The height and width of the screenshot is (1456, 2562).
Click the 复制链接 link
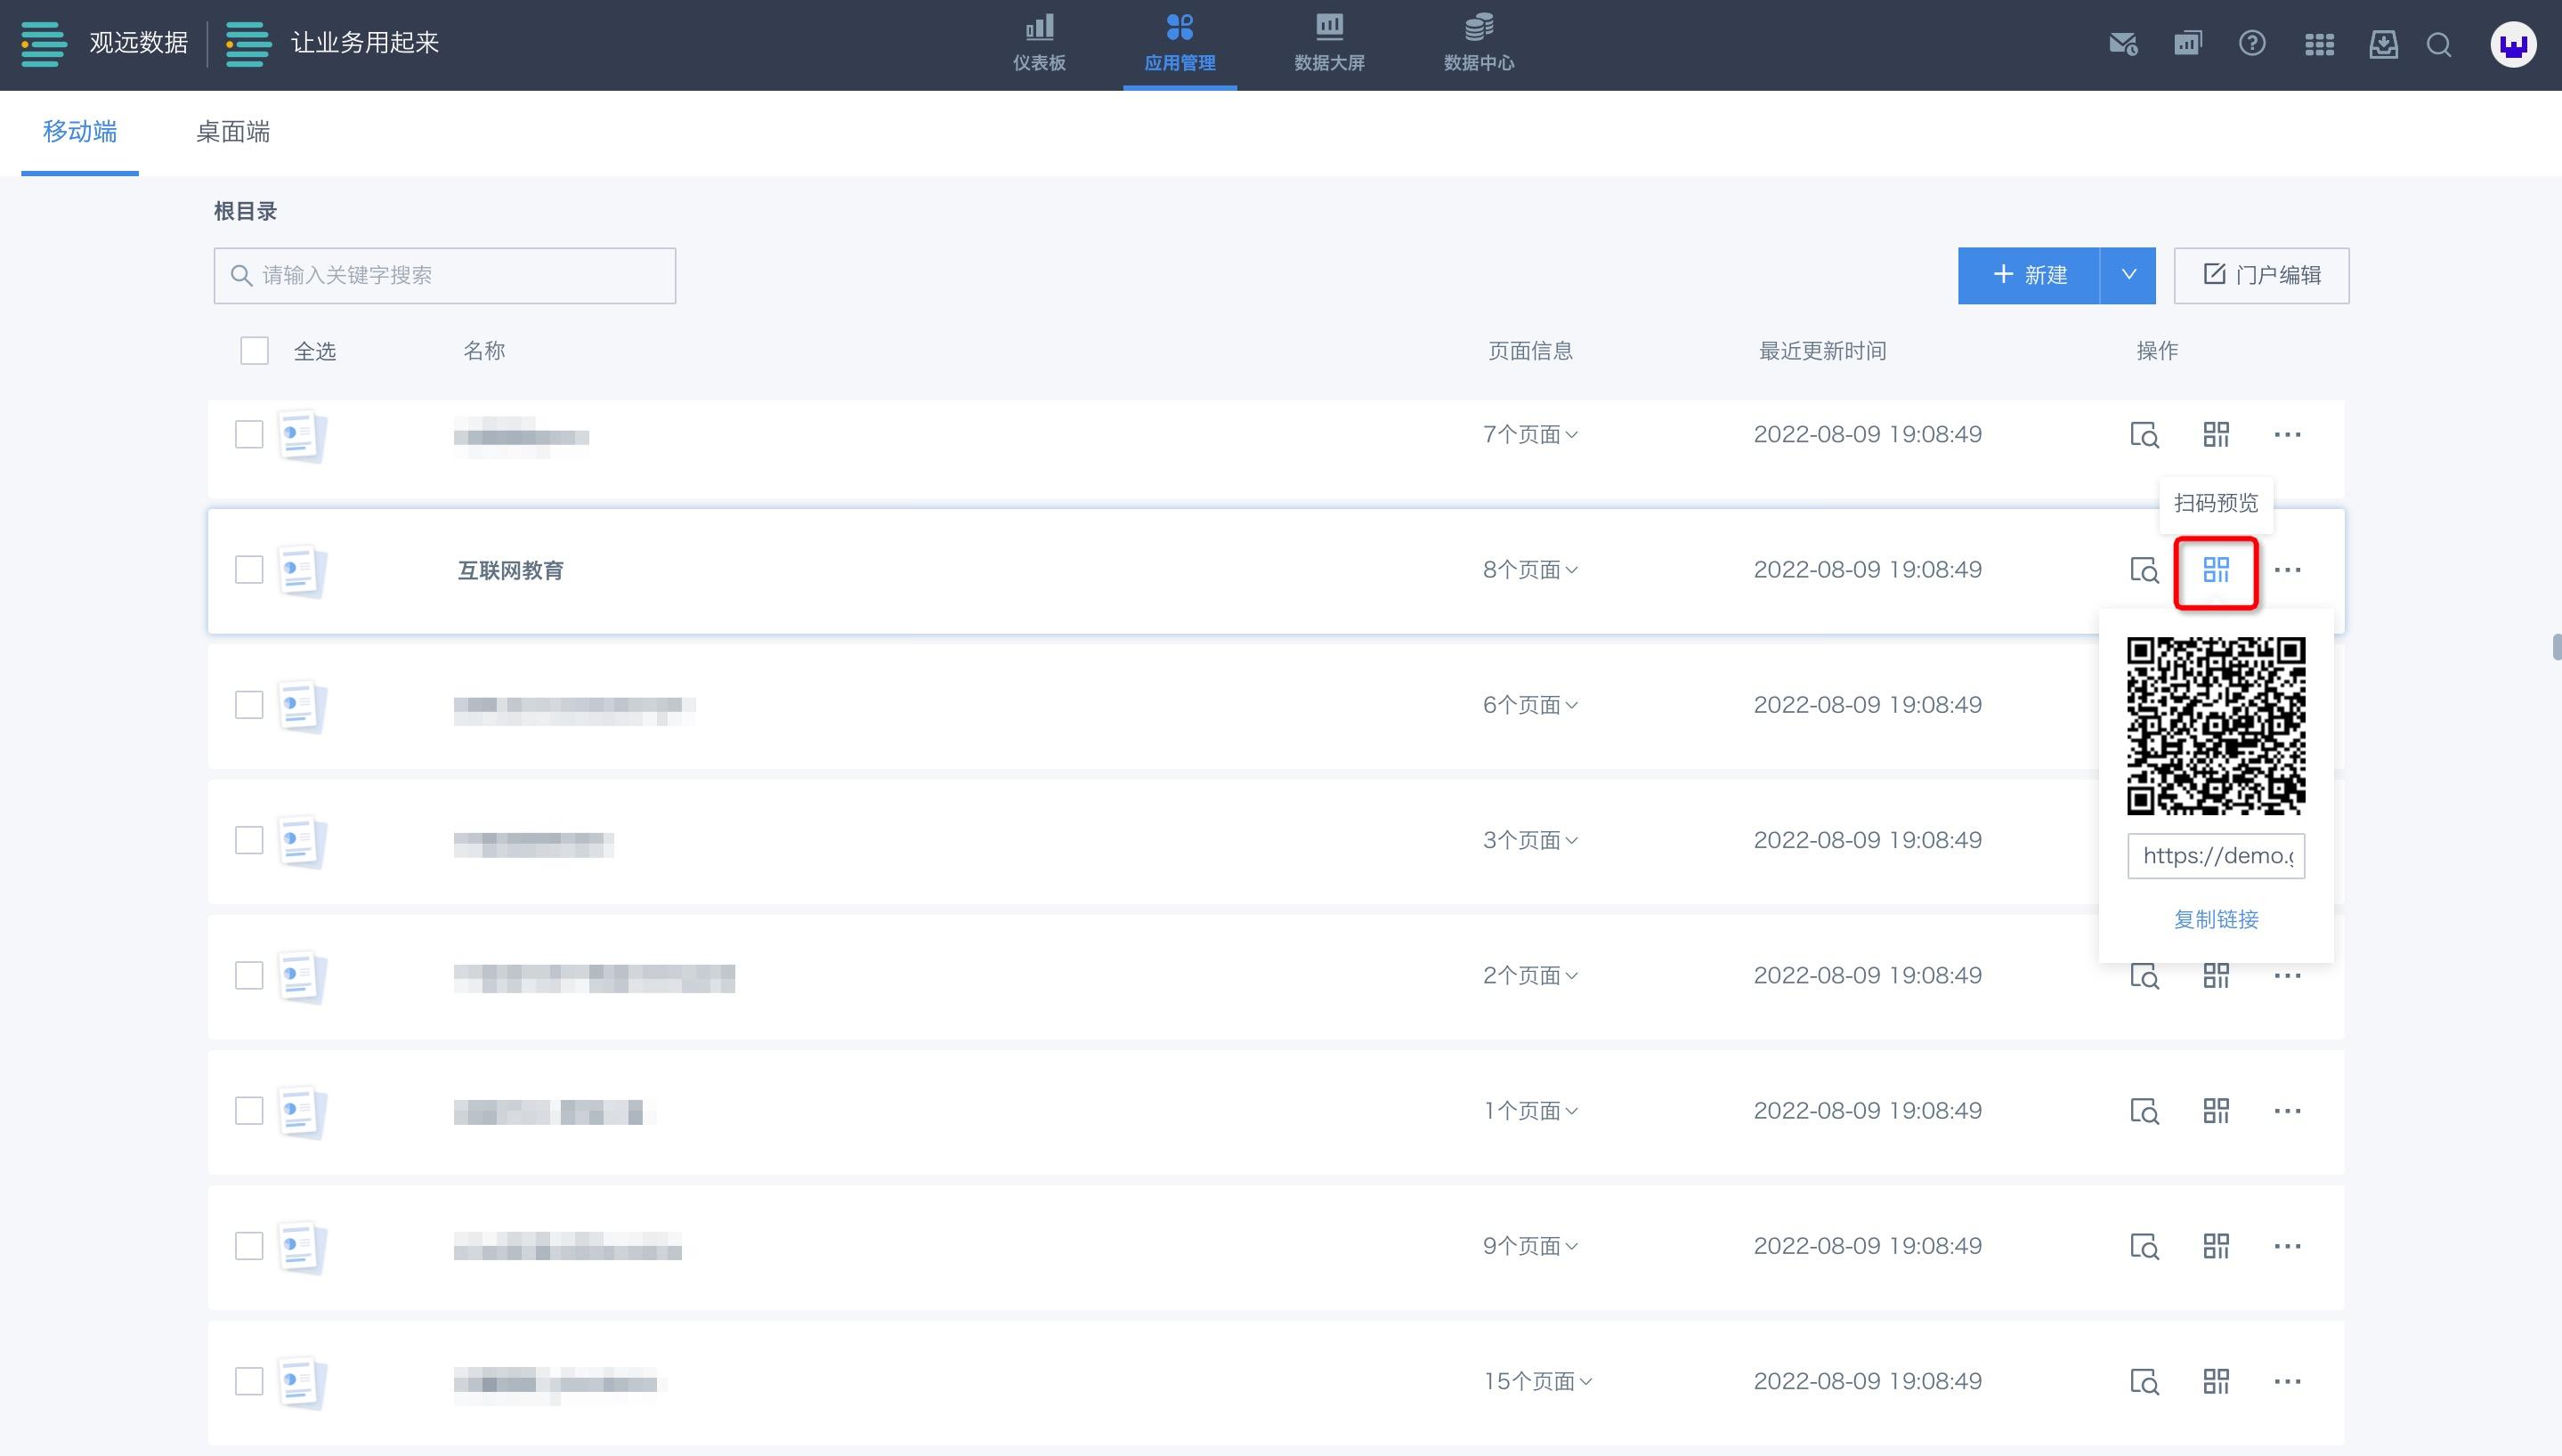click(x=2215, y=919)
